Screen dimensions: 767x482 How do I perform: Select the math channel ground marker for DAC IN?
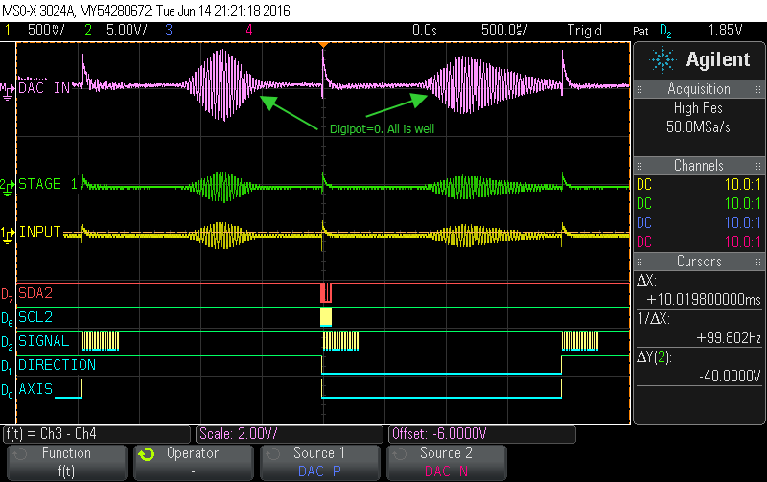[8, 88]
